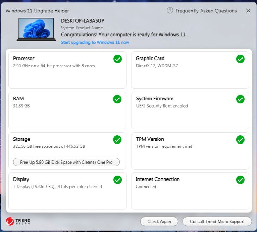Select the Processor information card title
Viewport: 257px width, 232px height.
[x=24, y=59]
